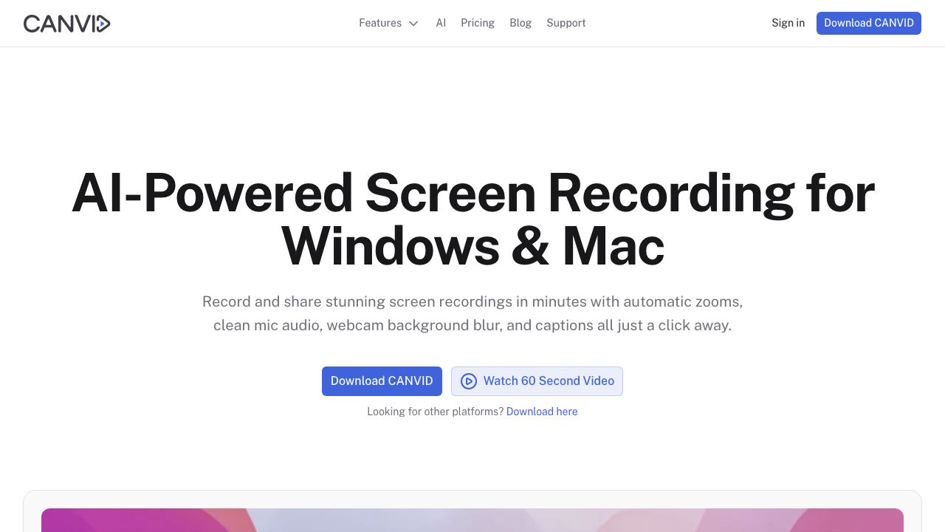
Task: Click the 'Record and share stunning' paragraph
Action: click(x=472, y=313)
